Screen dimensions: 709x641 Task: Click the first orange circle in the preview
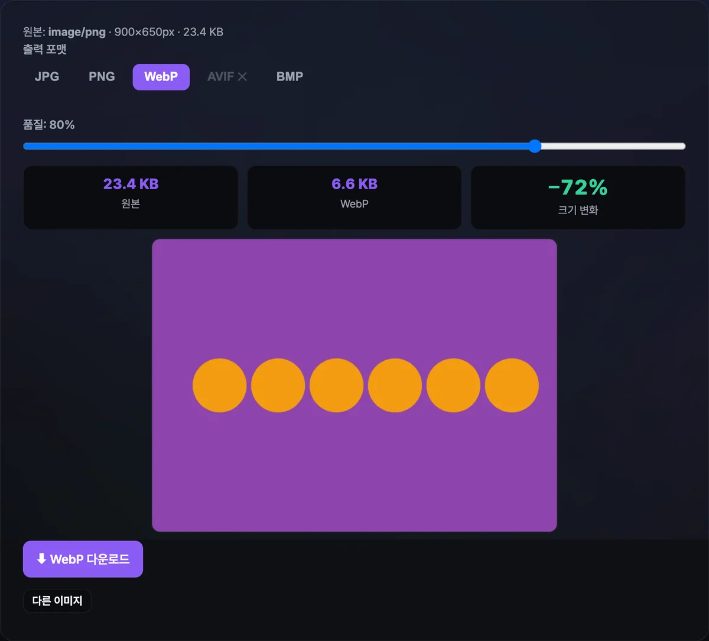click(219, 385)
